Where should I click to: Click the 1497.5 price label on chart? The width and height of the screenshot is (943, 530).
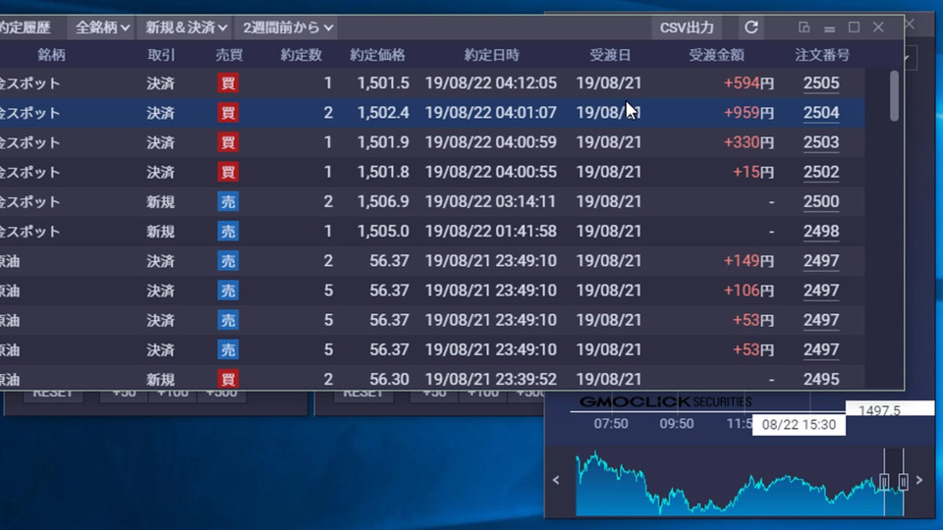point(890,409)
